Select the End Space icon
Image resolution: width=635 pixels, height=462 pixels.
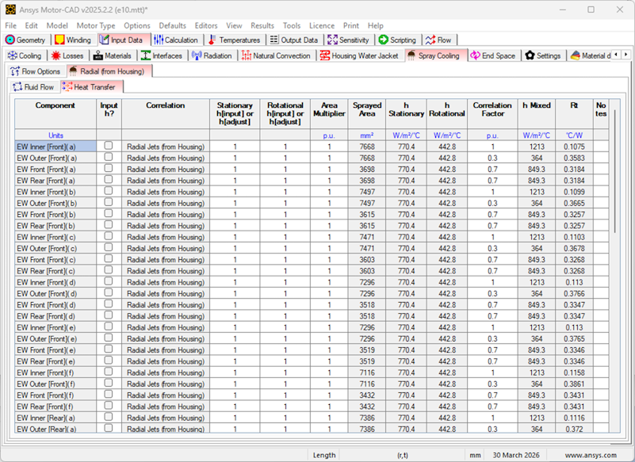pos(476,55)
